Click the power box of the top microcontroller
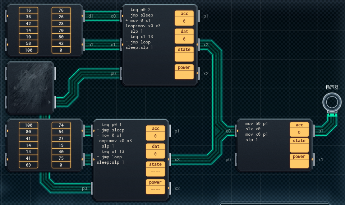This screenshot has height=205, width=345. point(184,71)
